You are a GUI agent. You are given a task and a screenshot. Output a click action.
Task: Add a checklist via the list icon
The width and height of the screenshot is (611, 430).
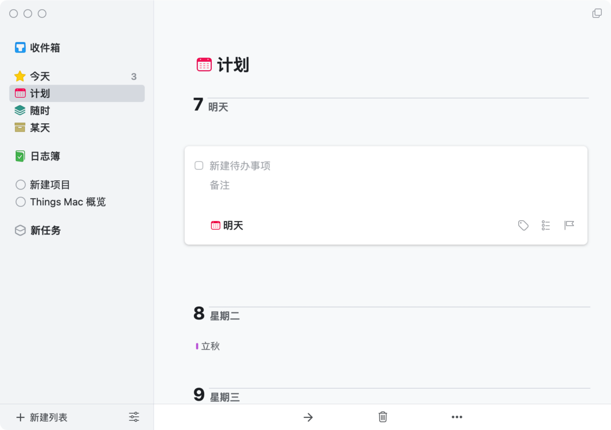(546, 225)
